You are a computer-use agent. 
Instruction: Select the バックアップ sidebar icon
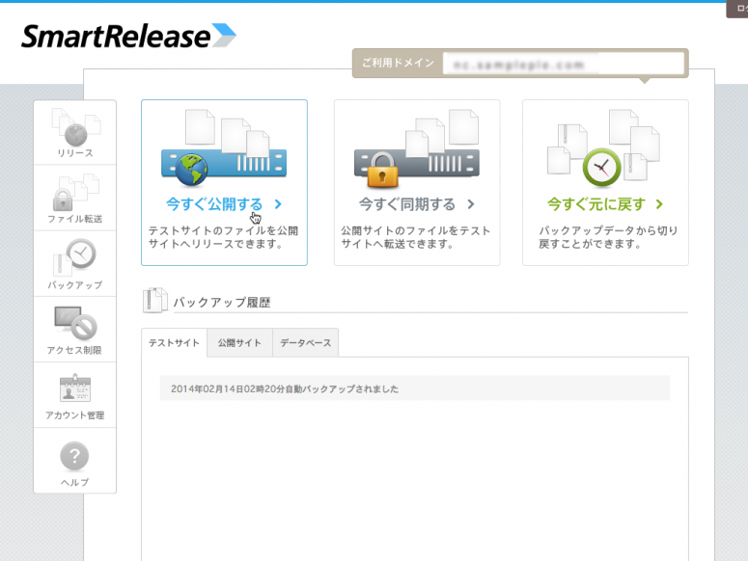74,263
